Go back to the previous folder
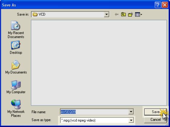The height and width of the screenshot is (127, 170). point(117,14)
